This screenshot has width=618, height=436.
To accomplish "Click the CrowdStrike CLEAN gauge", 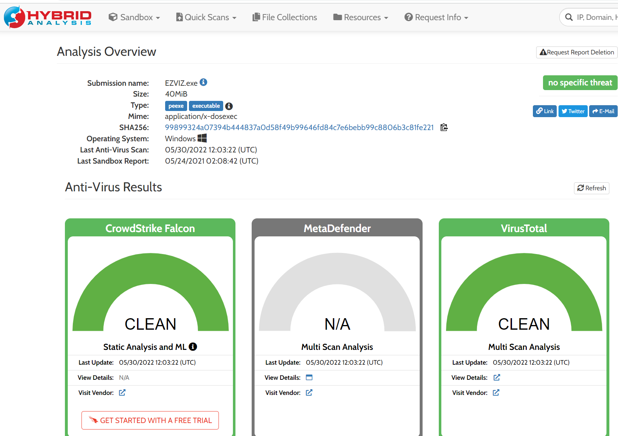I will [x=150, y=292].
